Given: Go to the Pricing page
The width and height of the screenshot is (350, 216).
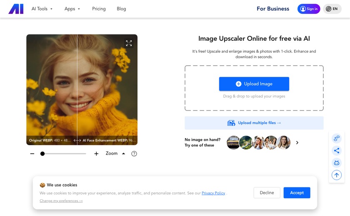Looking at the screenshot, I should (x=99, y=9).
